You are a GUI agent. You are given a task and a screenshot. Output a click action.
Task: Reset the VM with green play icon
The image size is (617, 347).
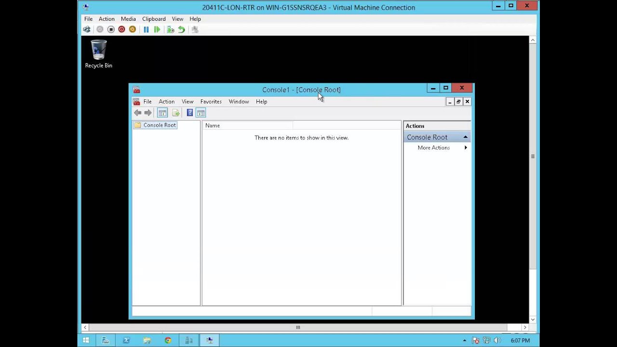click(x=157, y=29)
